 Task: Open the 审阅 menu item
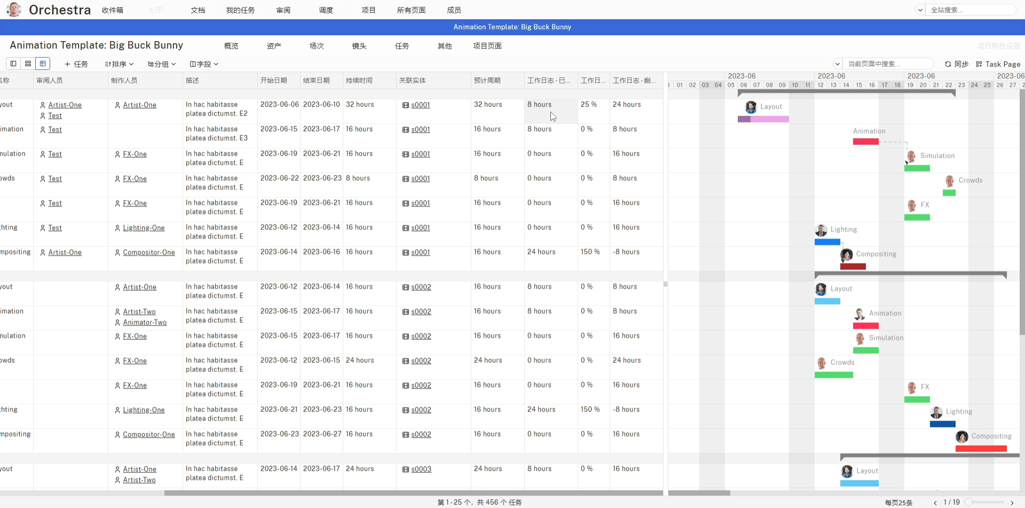coord(283,10)
